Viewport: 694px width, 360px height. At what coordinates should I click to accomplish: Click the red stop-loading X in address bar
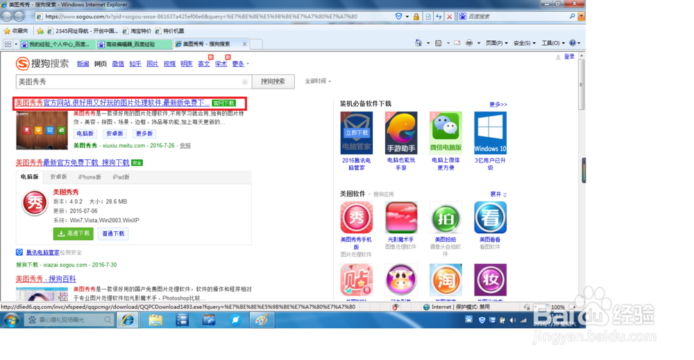click(x=449, y=17)
